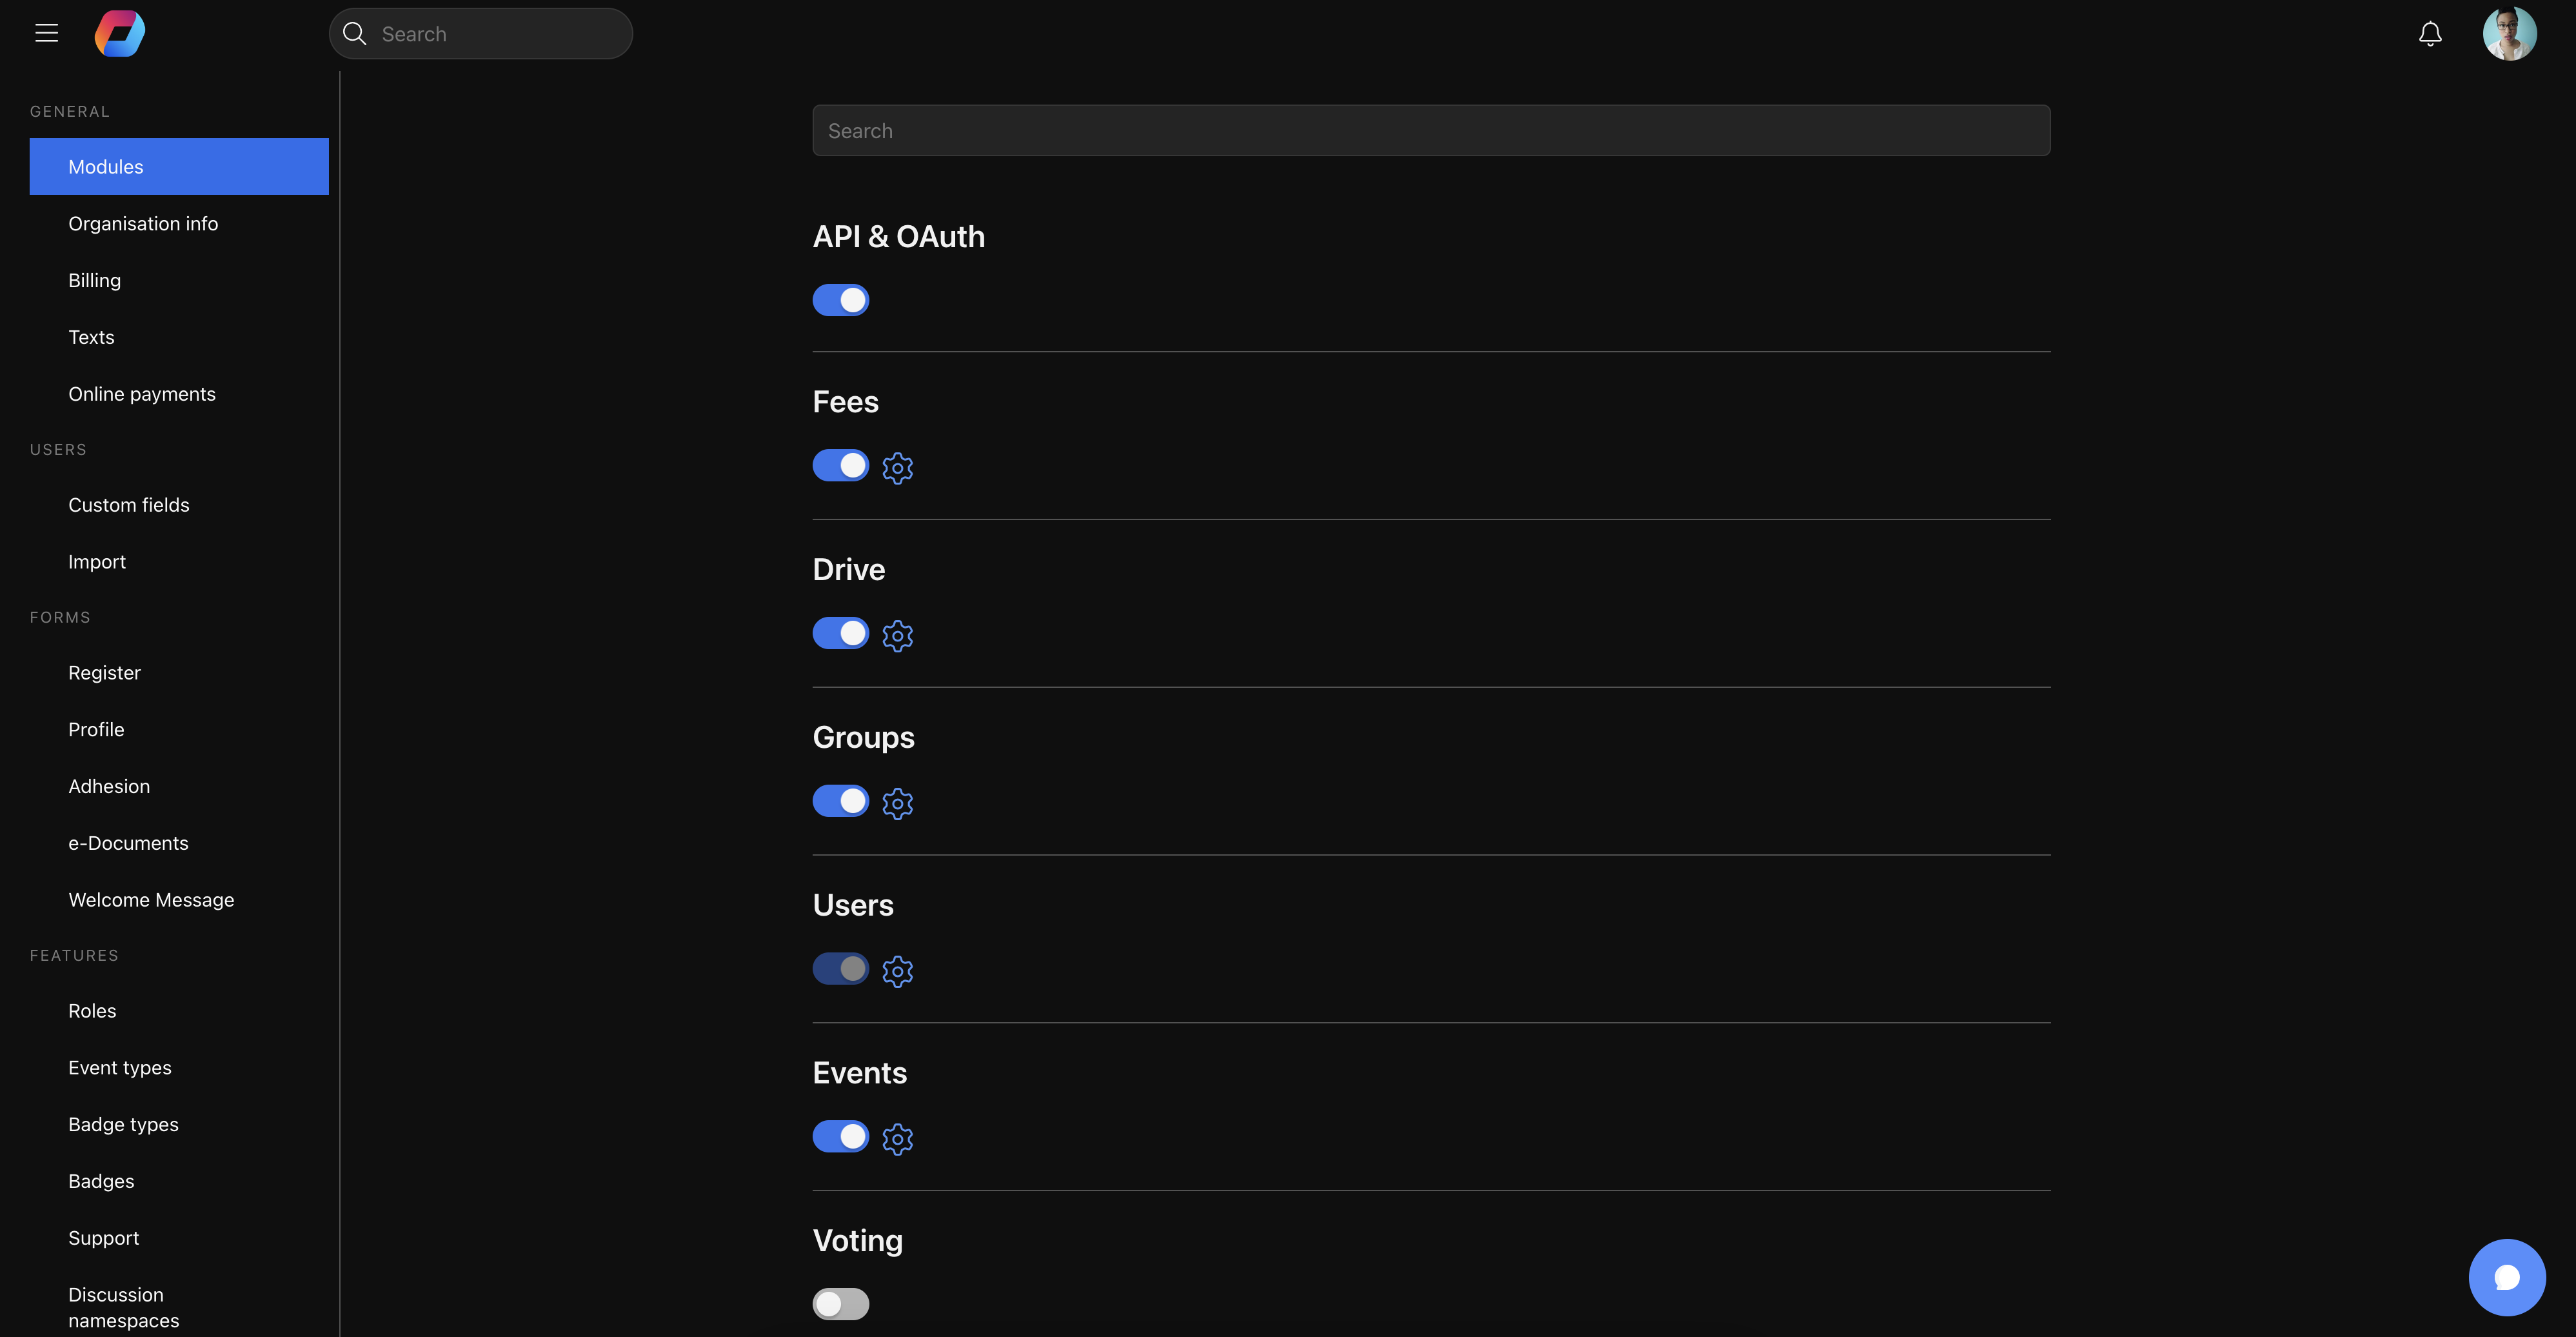Turn off the Fees module toggle
Viewport: 2576px width, 1337px height.
click(840, 465)
